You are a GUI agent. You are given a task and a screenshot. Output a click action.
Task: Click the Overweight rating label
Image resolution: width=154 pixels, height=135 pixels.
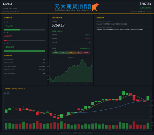click(x=42, y=66)
